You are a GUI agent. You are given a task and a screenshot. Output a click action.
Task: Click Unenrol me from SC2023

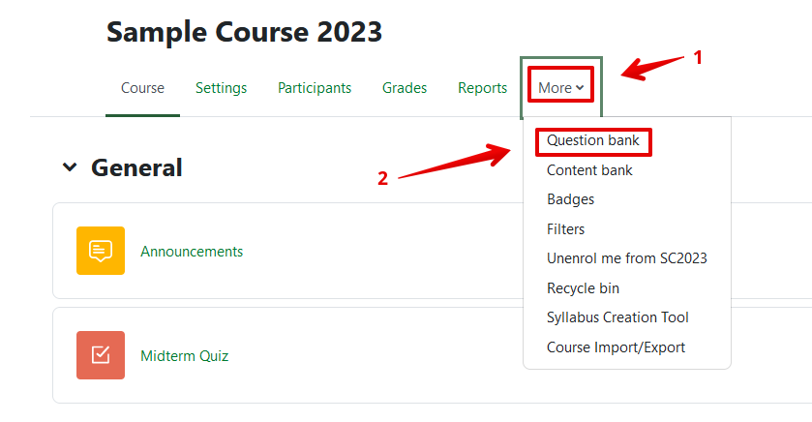click(x=626, y=258)
